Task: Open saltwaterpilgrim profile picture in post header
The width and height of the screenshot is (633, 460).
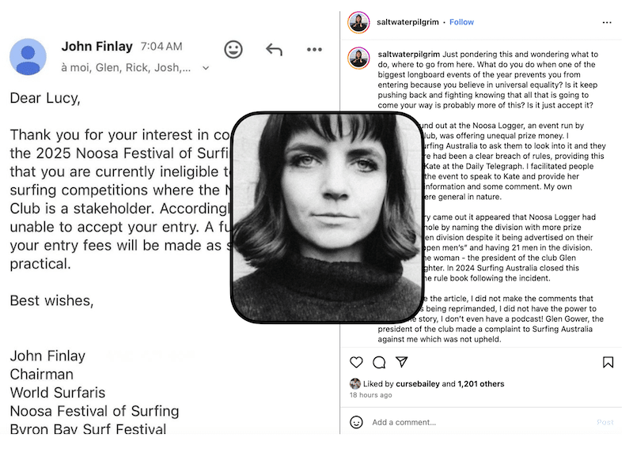Action: click(358, 23)
